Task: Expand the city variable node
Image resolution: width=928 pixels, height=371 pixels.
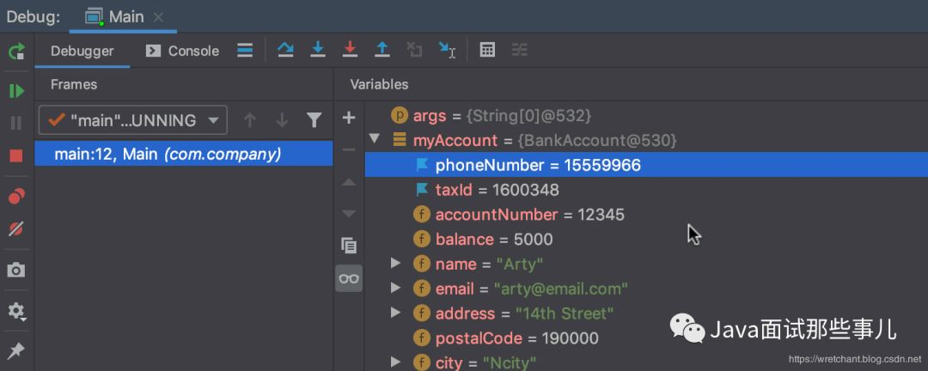Action: point(395,362)
